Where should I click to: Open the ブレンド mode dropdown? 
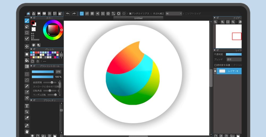click(234, 59)
